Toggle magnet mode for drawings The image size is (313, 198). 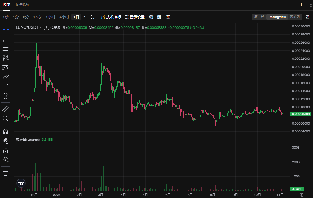pos(6,131)
